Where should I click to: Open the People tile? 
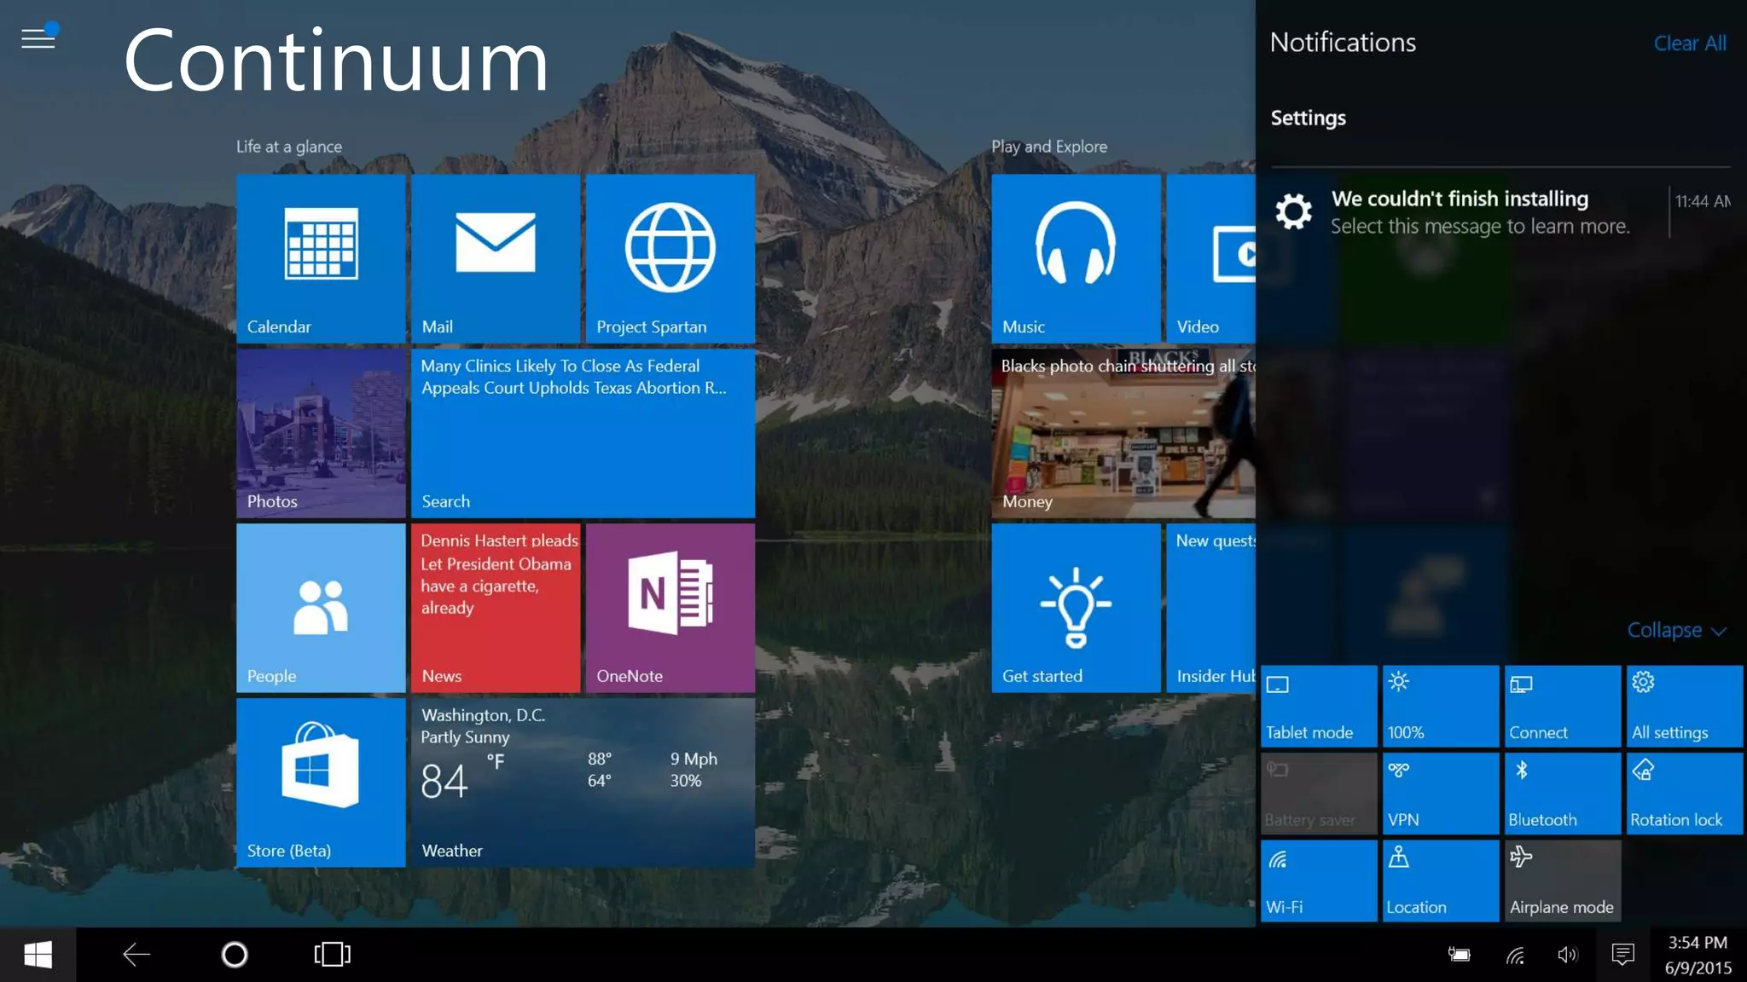tap(321, 608)
